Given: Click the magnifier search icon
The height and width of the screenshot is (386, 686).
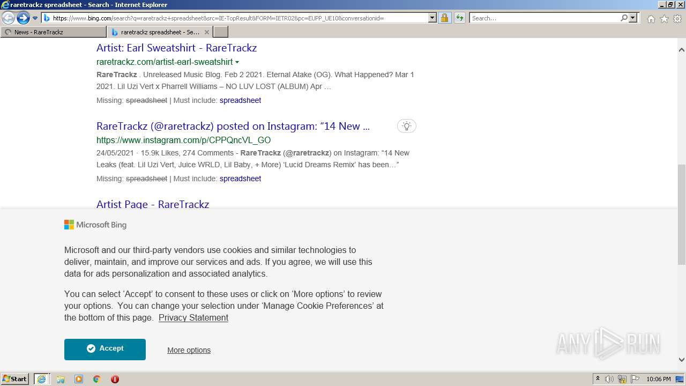Looking at the screenshot, I should pos(624,18).
